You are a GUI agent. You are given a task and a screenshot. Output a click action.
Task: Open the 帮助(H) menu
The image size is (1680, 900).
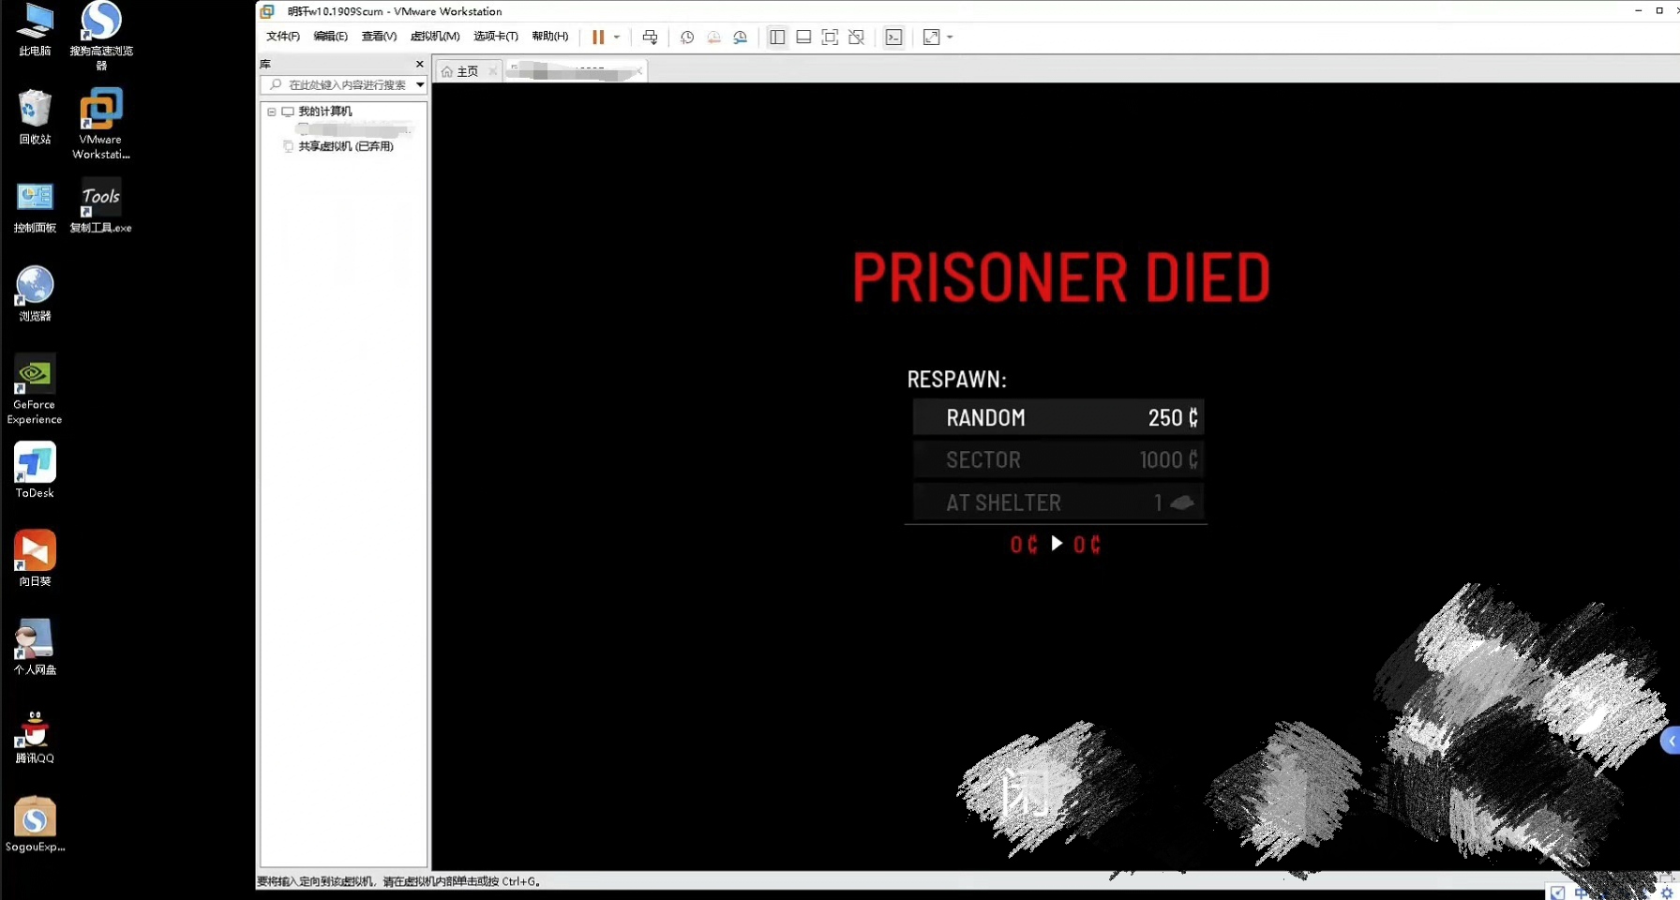pyautogui.click(x=550, y=37)
